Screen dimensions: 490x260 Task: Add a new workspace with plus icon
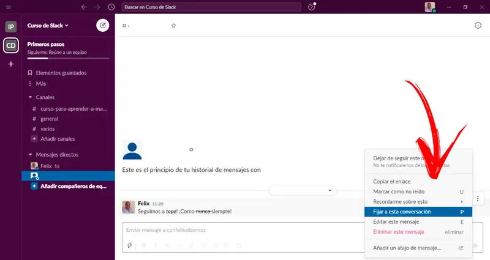11,64
